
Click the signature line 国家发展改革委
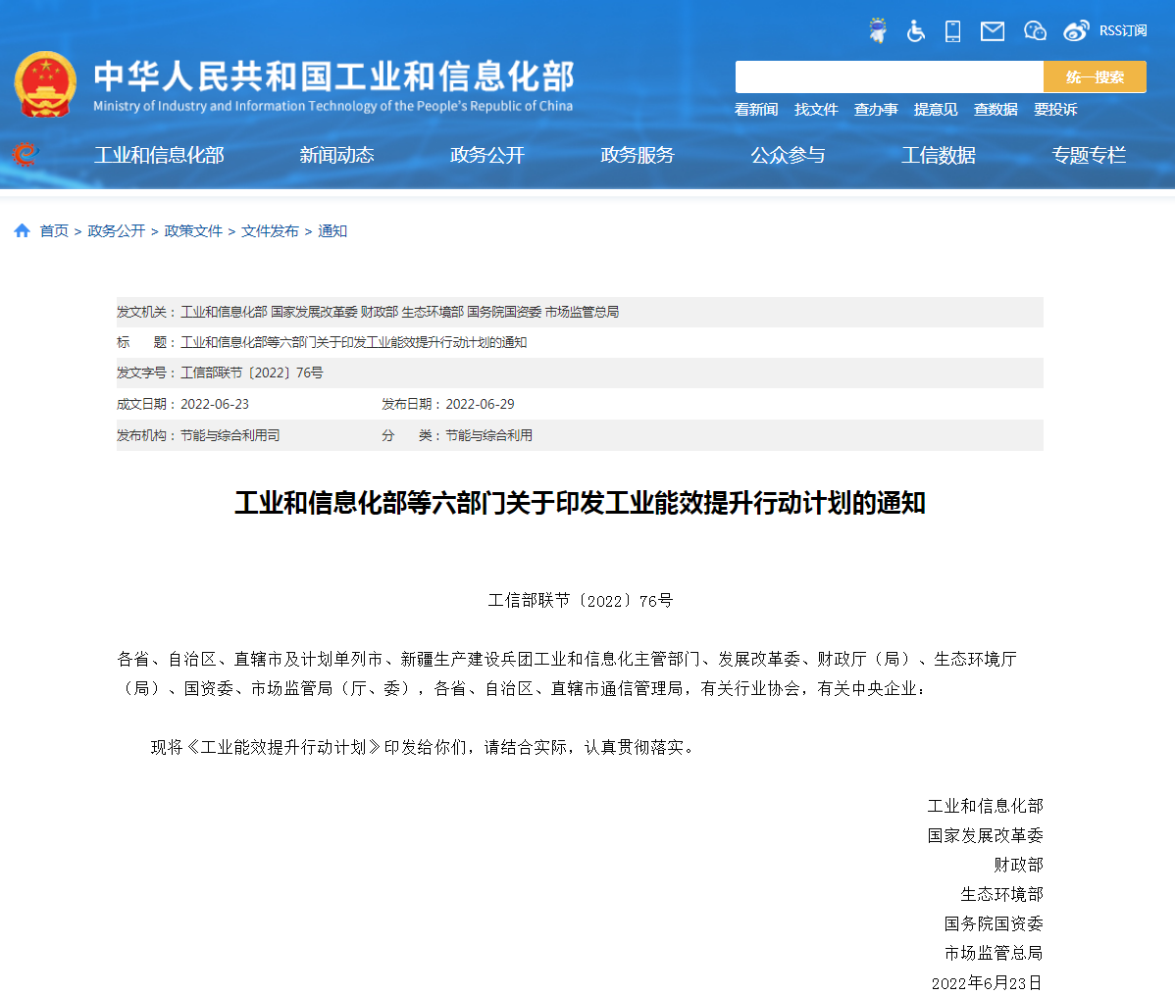(x=985, y=835)
